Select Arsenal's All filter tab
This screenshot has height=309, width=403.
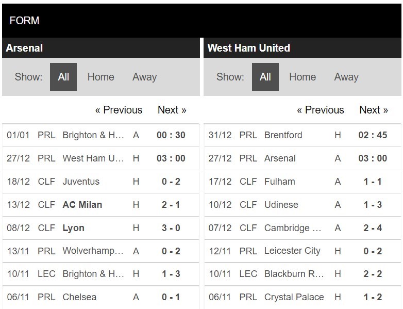[x=63, y=77]
